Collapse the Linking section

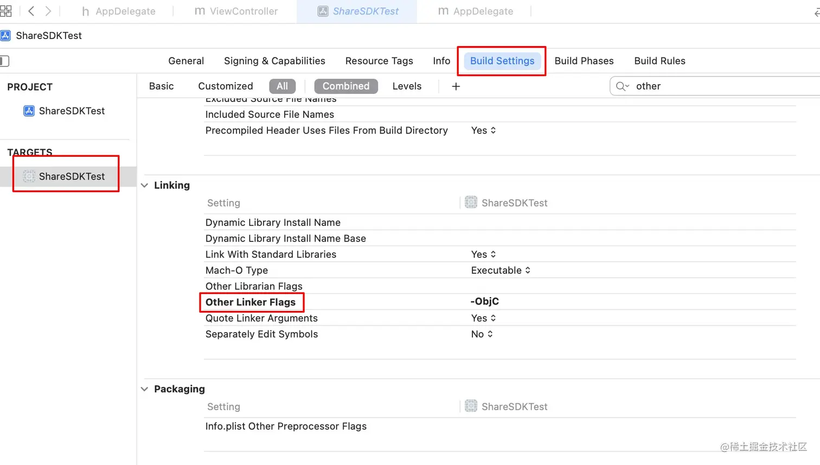144,186
